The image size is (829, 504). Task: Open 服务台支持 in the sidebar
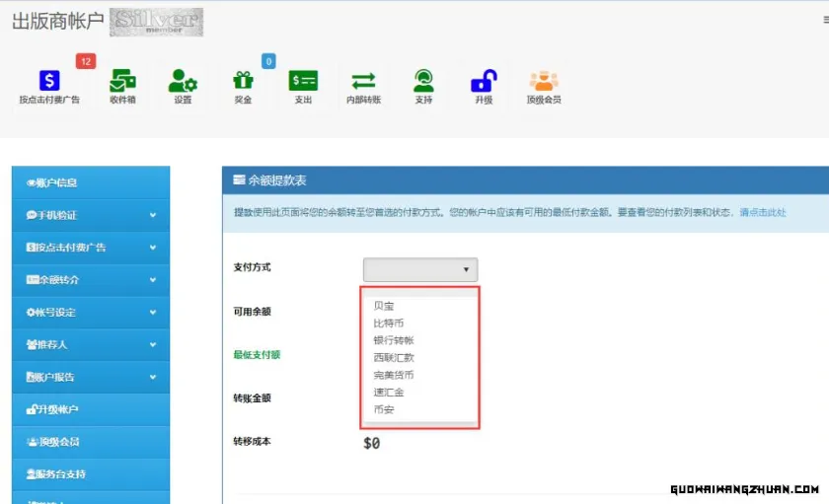pos(91,474)
